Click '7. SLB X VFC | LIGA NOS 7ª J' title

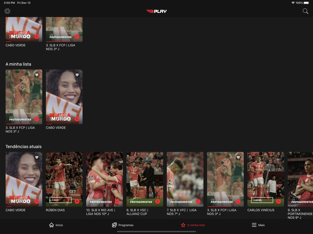click(182, 212)
